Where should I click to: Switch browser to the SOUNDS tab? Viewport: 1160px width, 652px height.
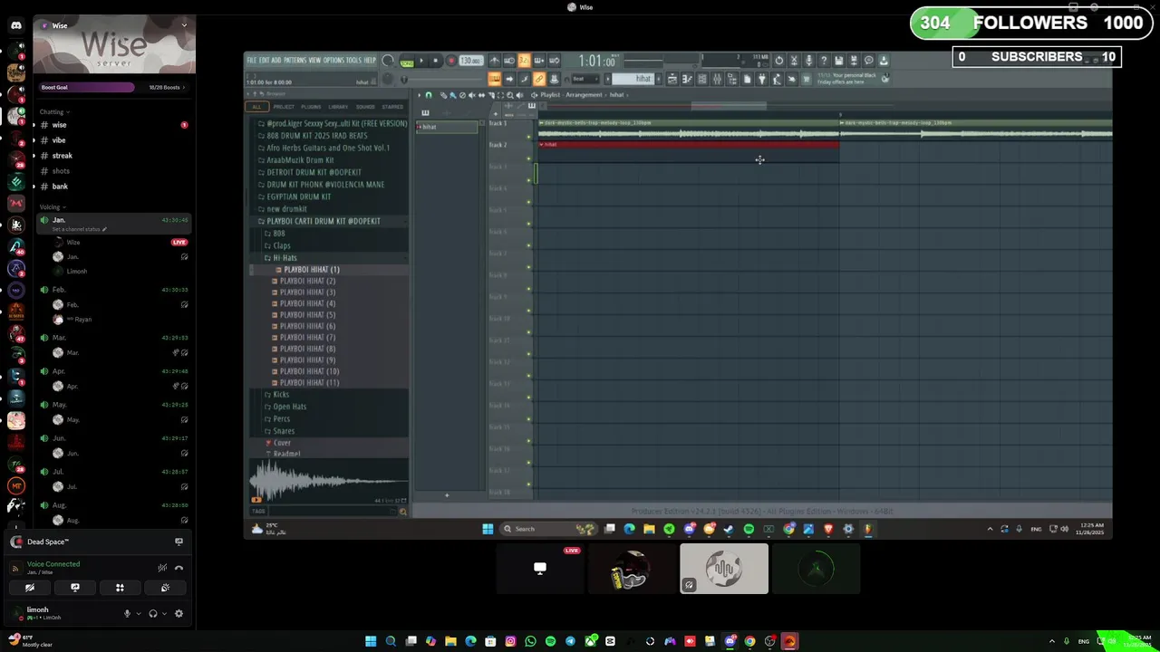[x=365, y=107]
